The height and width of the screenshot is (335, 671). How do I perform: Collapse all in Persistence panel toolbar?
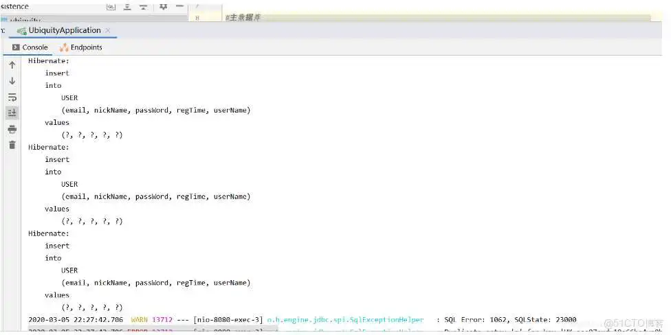pyautogui.click(x=144, y=6)
